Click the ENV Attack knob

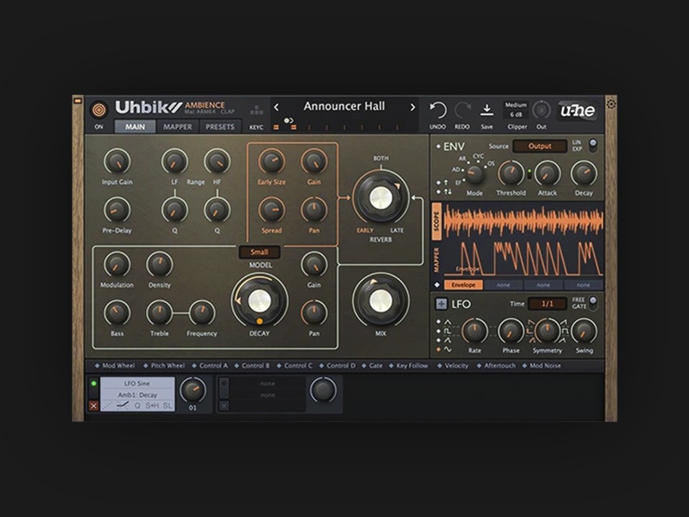point(547,174)
